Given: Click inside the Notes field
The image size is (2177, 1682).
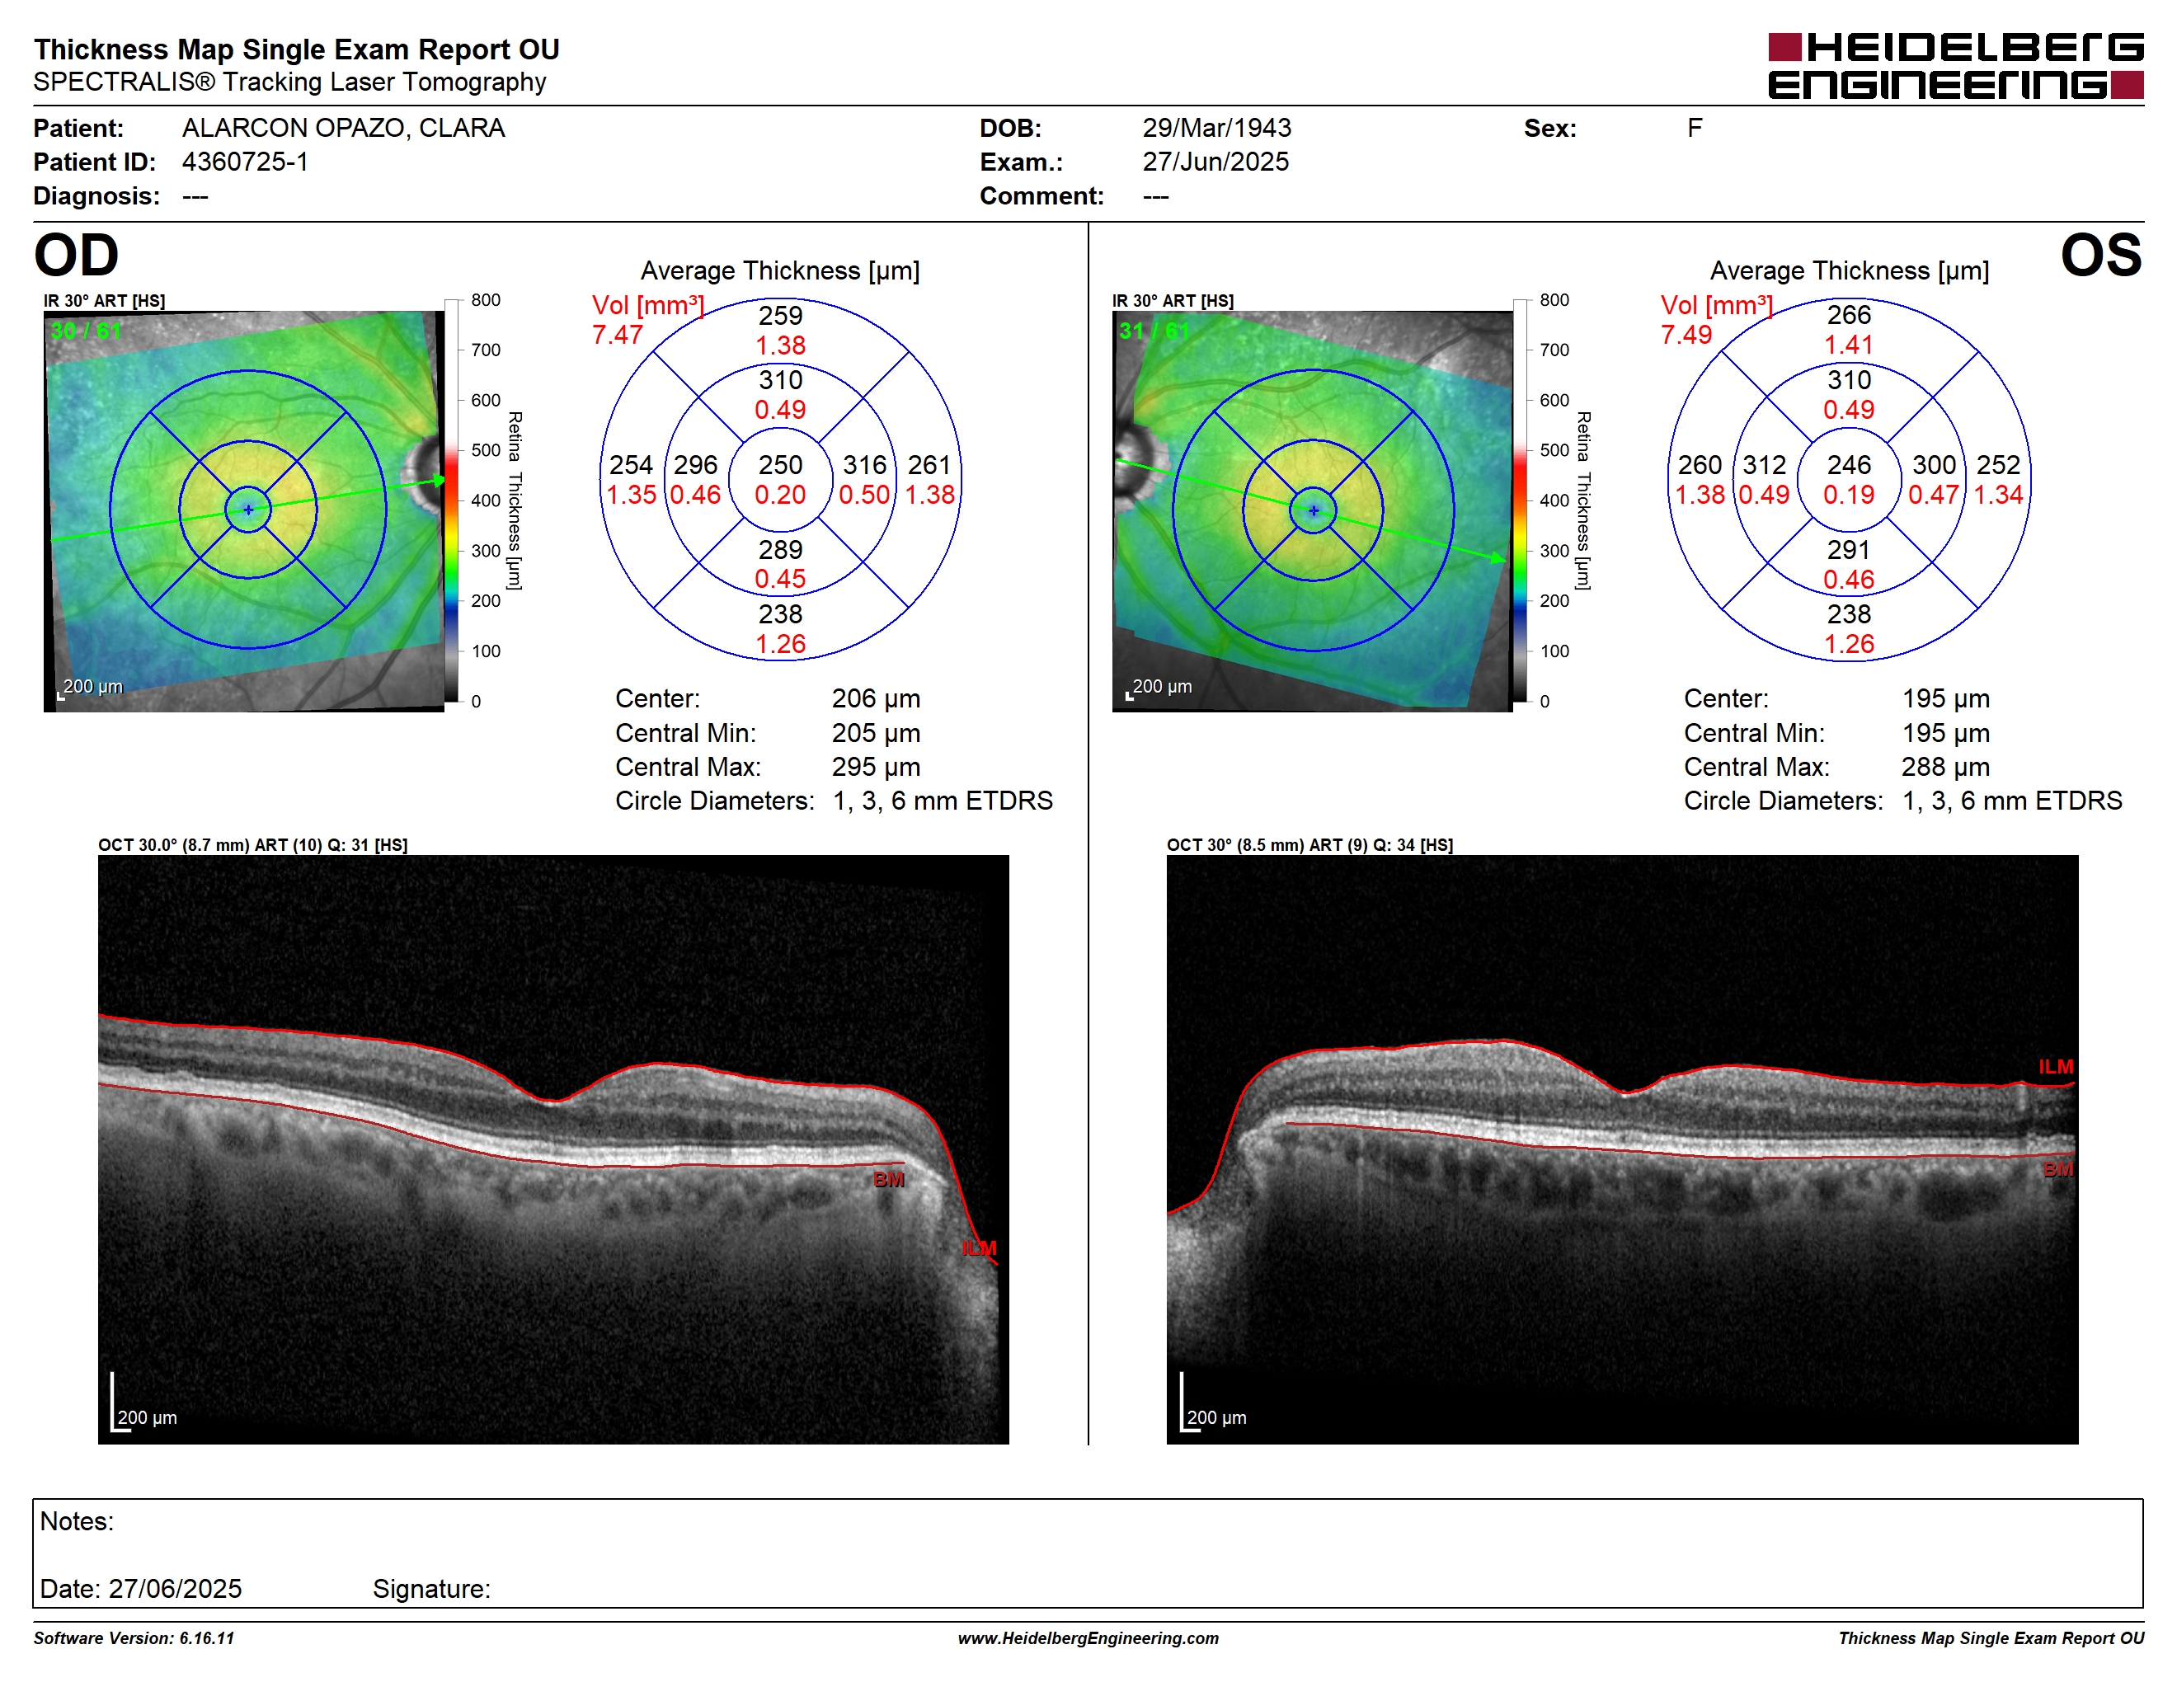Looking at the screenshot, I should coord(1088,1553).
